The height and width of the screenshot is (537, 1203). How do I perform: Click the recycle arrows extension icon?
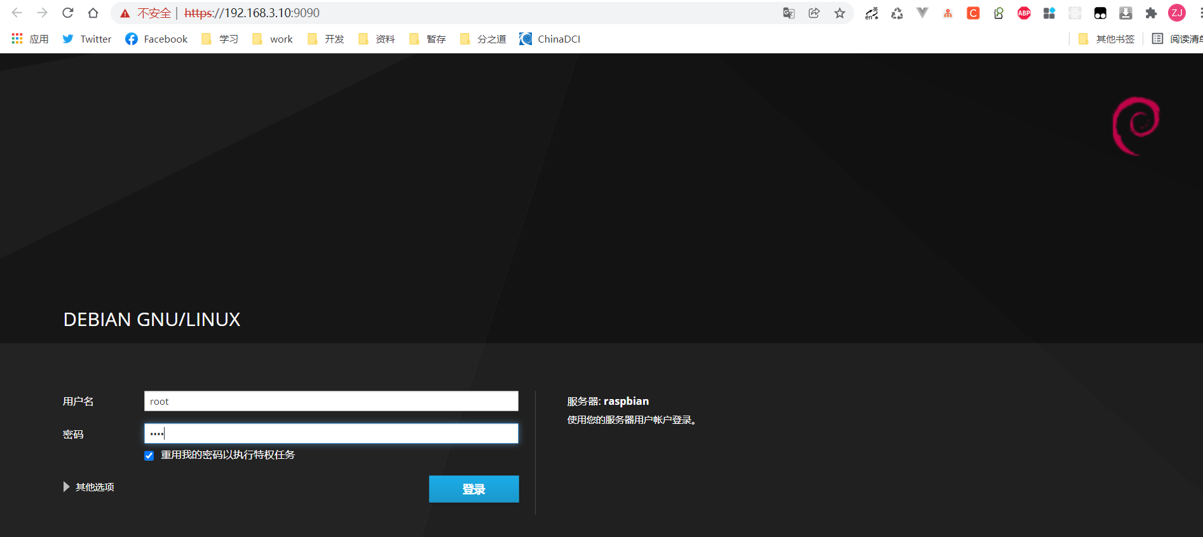click(897, 13)
